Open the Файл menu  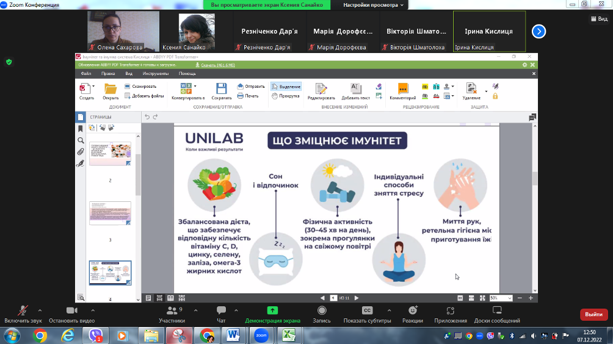[x=86, y=73]
